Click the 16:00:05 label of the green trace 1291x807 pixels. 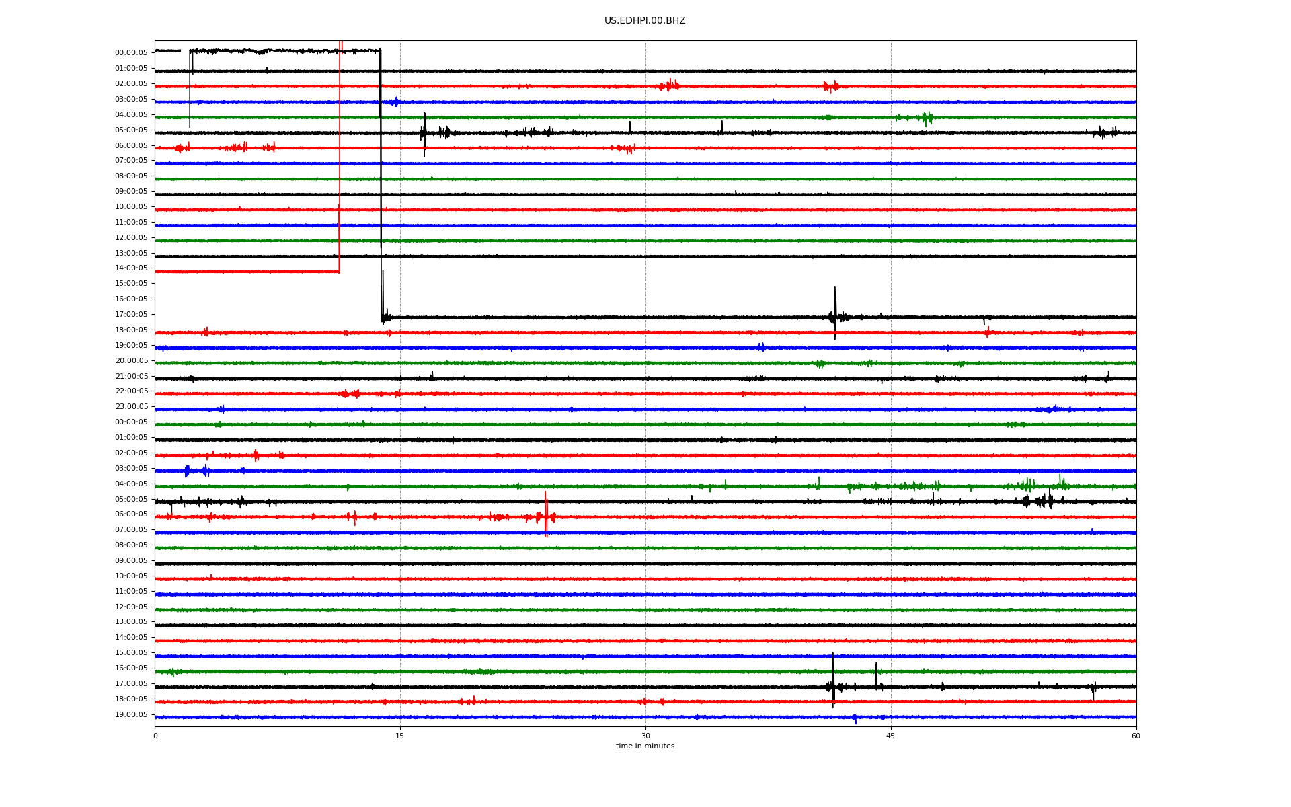point(131,668)
